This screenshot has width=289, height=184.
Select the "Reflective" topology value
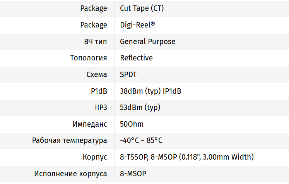point(136,58)
